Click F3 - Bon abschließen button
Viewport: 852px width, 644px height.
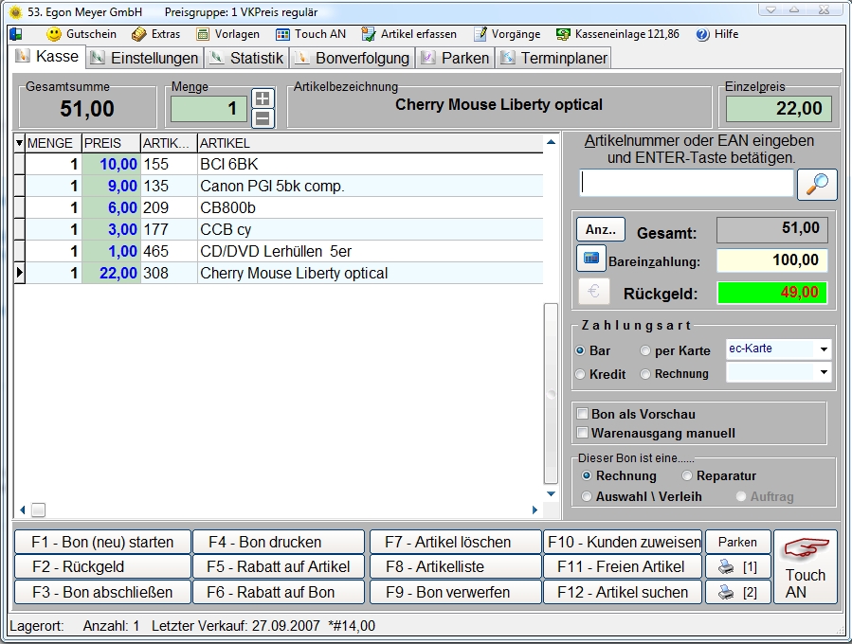tap(101, 593)
